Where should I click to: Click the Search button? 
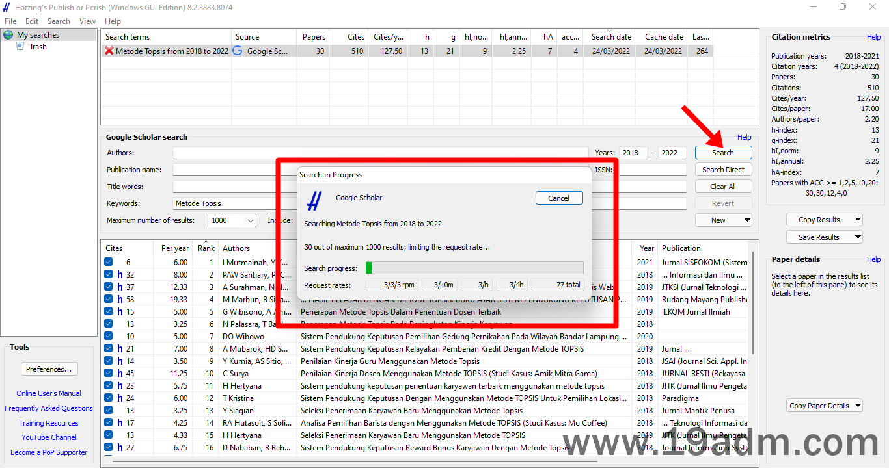click(x=723, y=153)
